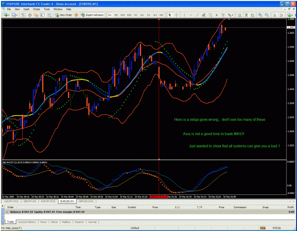
Task: Select the Text Label tool (T icon)
Action: click(223, 15)
